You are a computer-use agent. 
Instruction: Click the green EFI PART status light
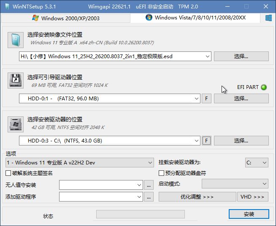pyautogui.click(x=264, y=87)
